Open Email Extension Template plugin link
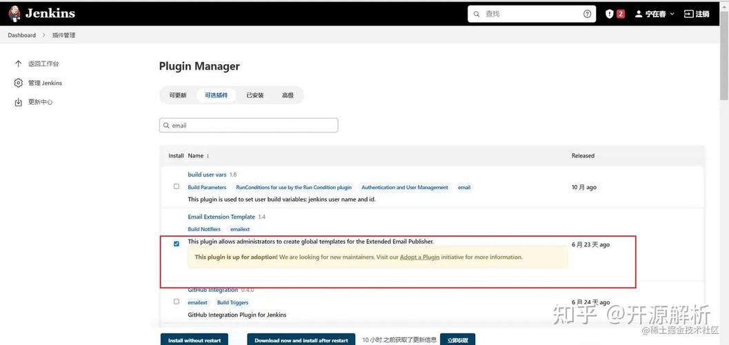Image resolution: width=729 pixels, height=345 pixels. pyautogui.click(x=221, y=217)
